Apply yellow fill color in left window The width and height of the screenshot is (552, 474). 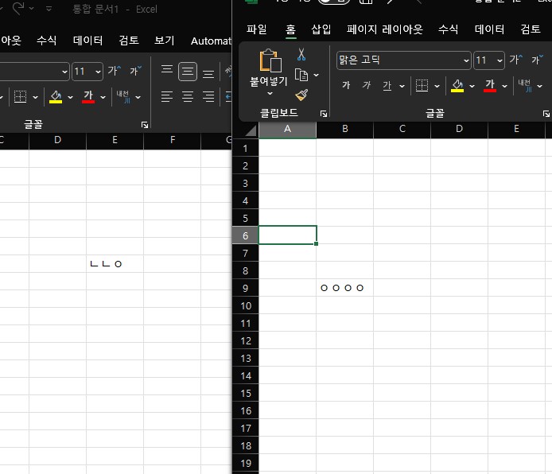coord(56,97)
